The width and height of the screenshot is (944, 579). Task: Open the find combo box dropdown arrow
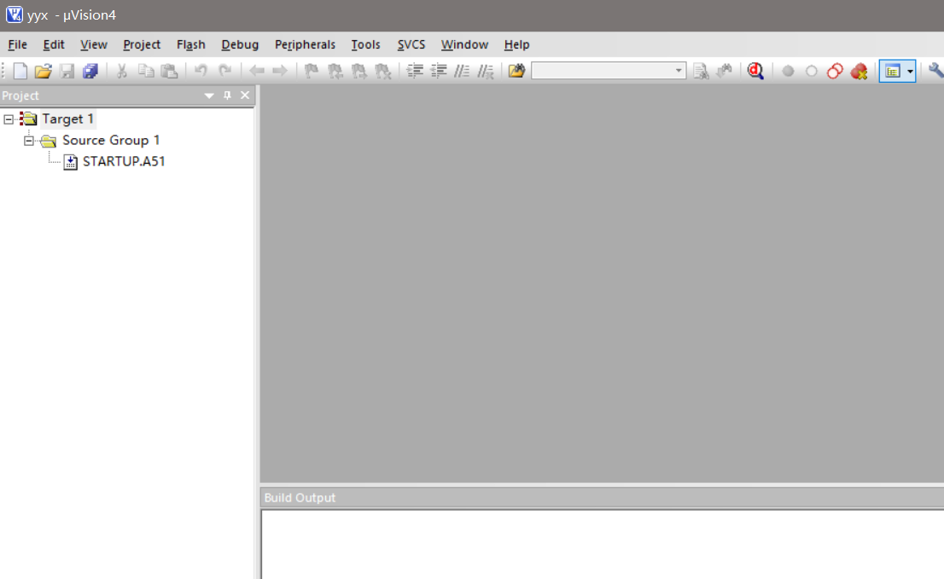(x=679, y=71)
